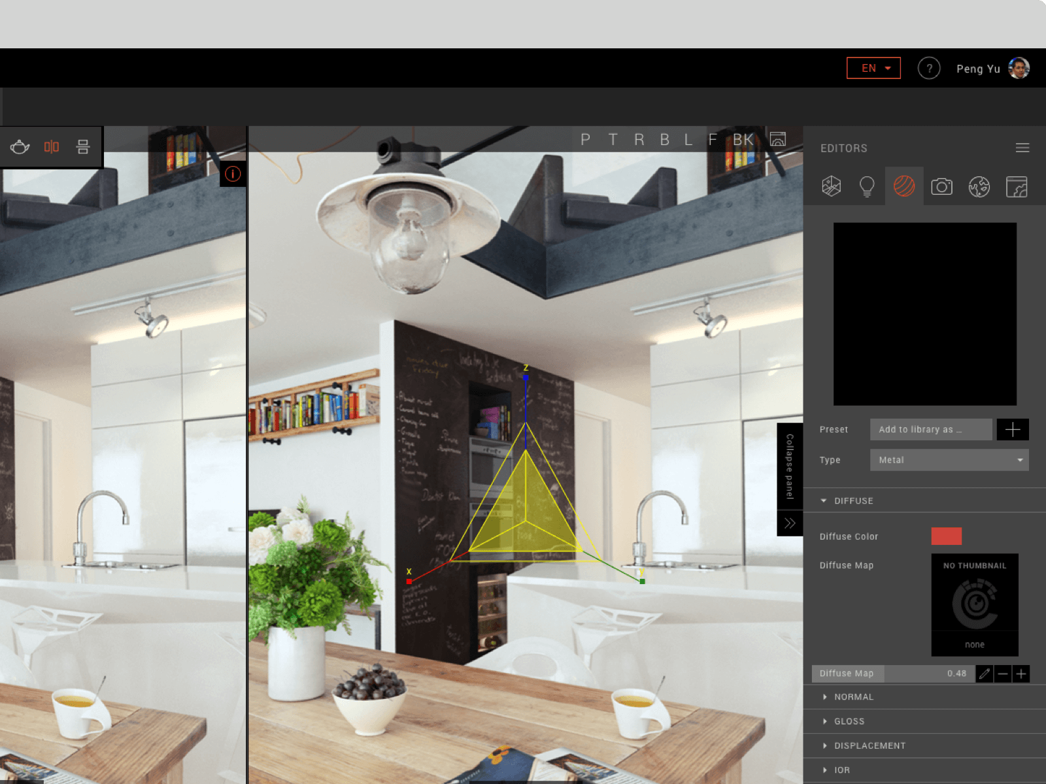Switch viewport to B bottom view
The height and width of the screenshot is (784, 1046).
pyautogui.click(x=664, y=140)
